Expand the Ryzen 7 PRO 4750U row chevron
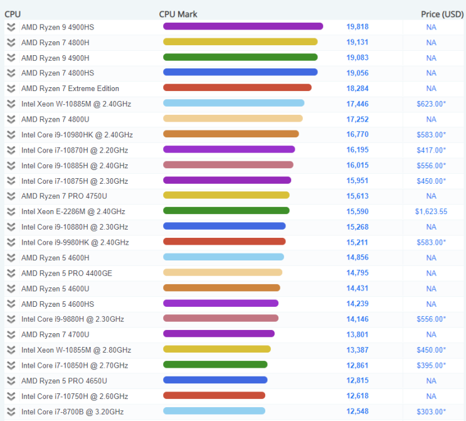The width and height of the screenshot is (466, 421). 11,196
